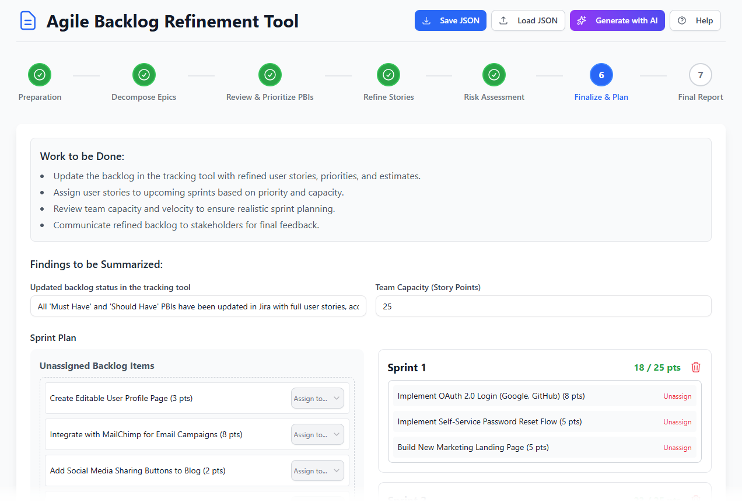Navigate back to the Refine Stories step
Viewport: 742px width, 502px height.
click(388, 74)
